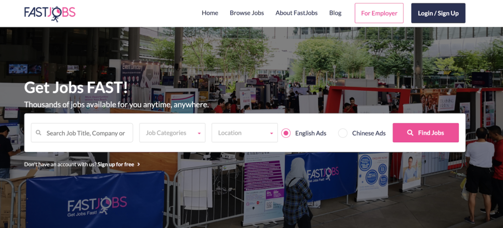Click the pink arrow in the Location box
Screen dimensions: 503x228
pyautogui.click(x=271, y=133)
